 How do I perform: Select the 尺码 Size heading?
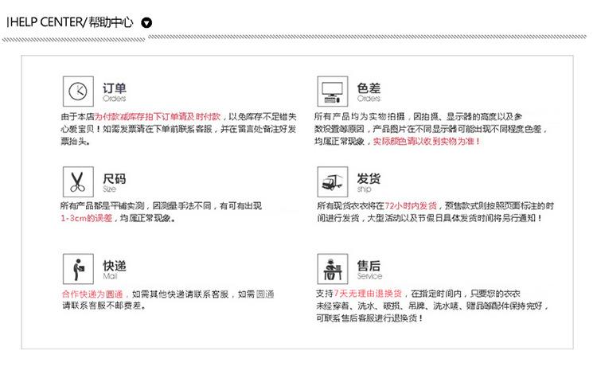(x=115, y=181)
